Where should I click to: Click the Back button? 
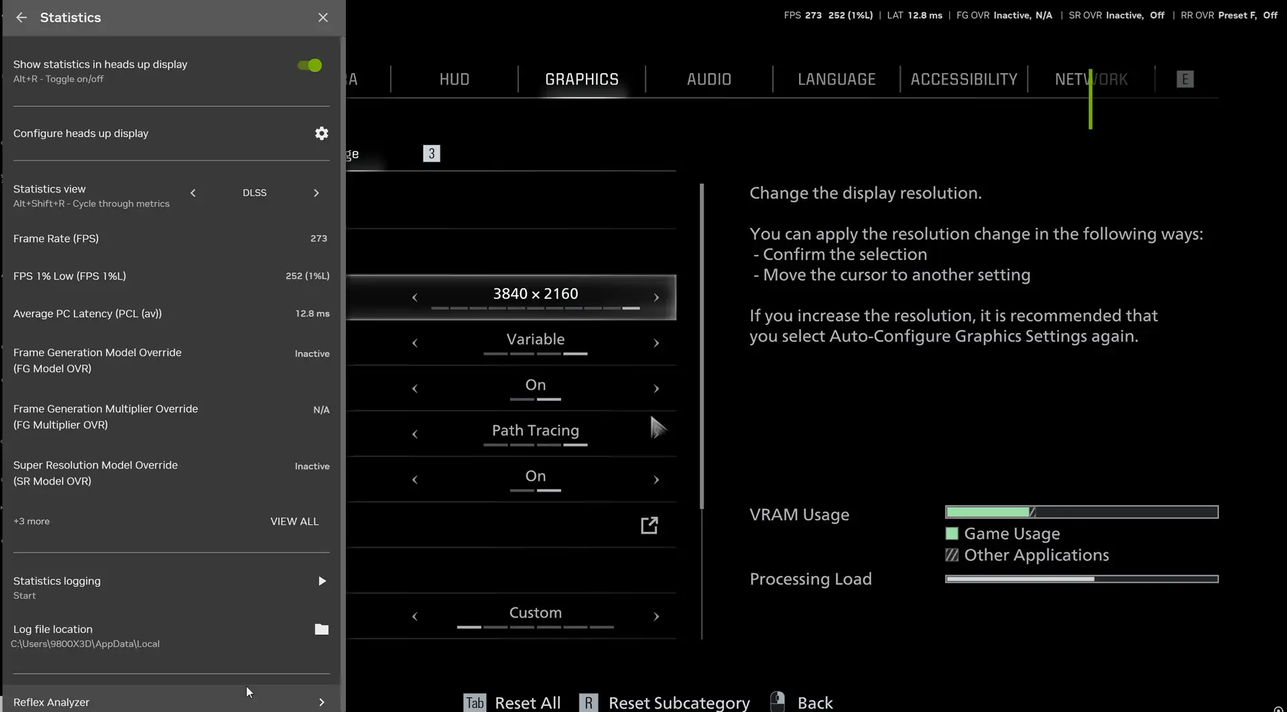pos(815,703)
